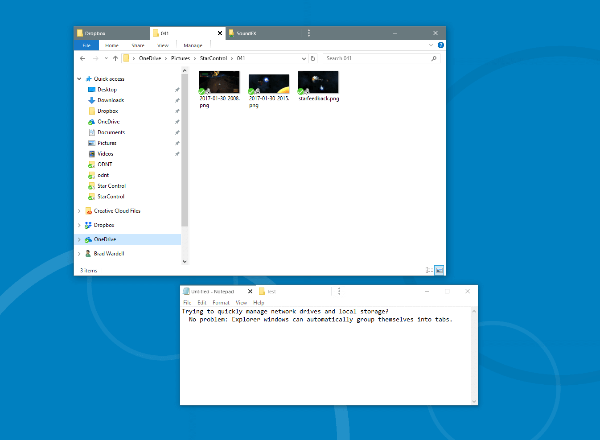Click the Help question mark icon
This screenshot has width=600, height=440.
pyautogui.click(x=440, y=45)
